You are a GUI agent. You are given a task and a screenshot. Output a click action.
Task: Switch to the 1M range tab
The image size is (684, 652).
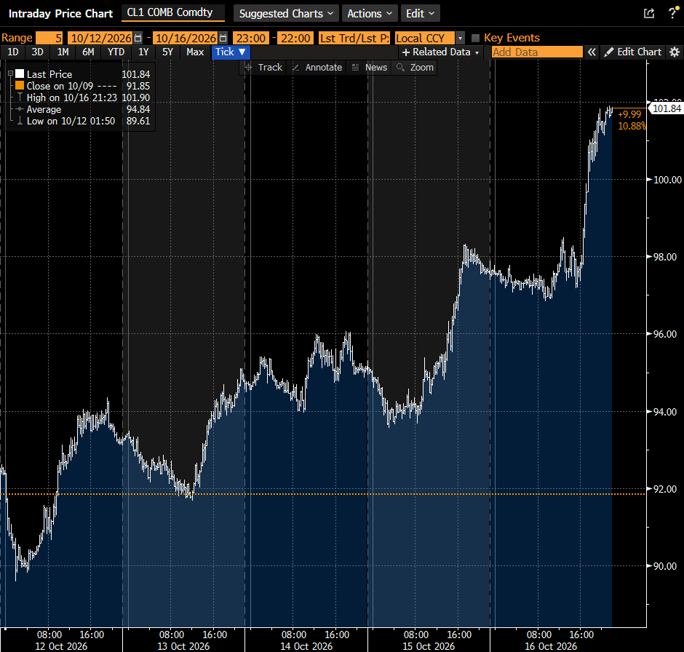pos(63,52)
